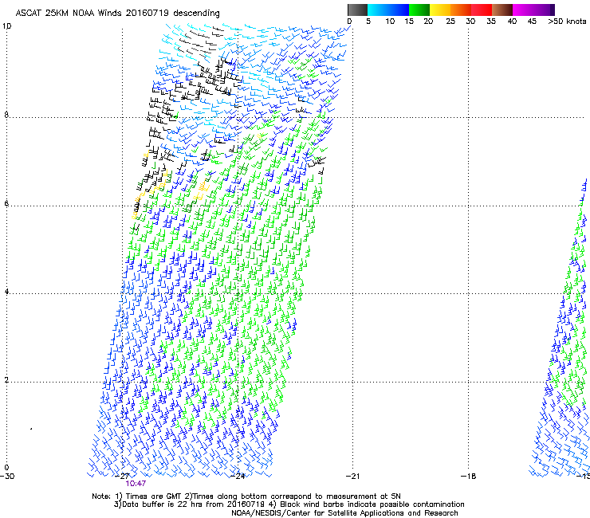Choose the magenta 40–45 knots legend swatch
This screenshot has height=518, width=590.
(523, 10)
